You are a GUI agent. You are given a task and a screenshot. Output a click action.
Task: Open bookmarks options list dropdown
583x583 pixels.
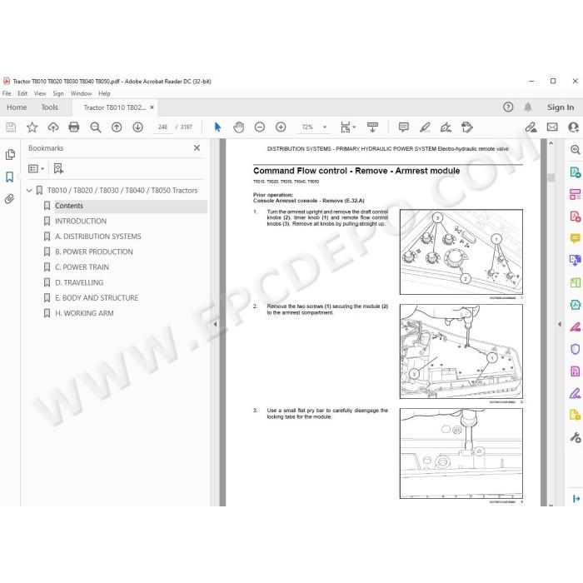click(x=36, y=169)
